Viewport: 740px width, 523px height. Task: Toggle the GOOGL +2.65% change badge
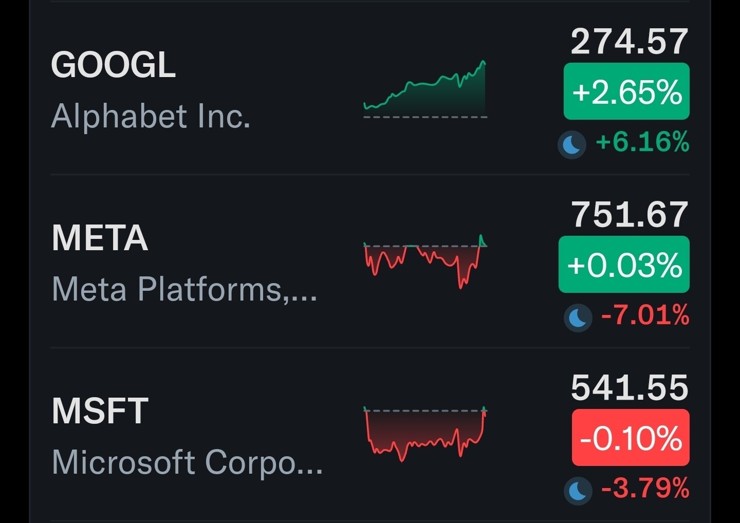click(626, 91)
